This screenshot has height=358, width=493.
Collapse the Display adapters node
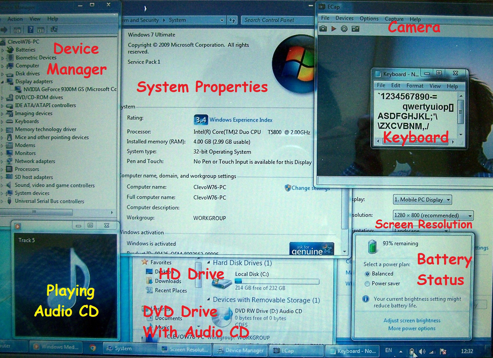point(2,82)
